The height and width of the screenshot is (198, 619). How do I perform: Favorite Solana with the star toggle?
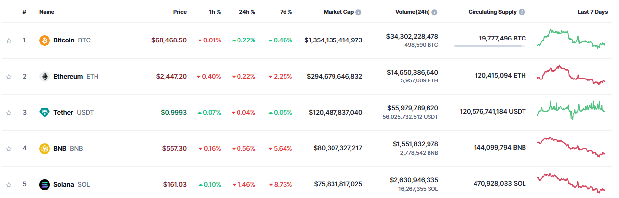pyautogui.click(x=9, y=185)
